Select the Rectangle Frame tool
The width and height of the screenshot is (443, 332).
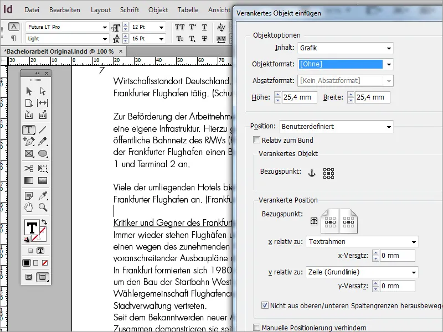pyautogui.click(x=29, y=153)
